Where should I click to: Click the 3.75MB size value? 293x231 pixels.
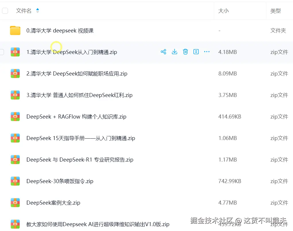pyautogui.click(x=228, y=95)
